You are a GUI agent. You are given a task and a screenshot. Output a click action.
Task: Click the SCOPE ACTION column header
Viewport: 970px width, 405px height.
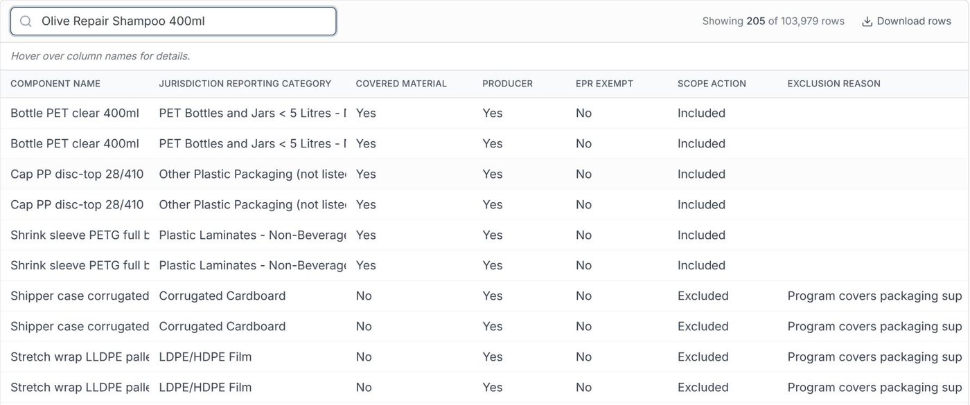coord(712,84)
